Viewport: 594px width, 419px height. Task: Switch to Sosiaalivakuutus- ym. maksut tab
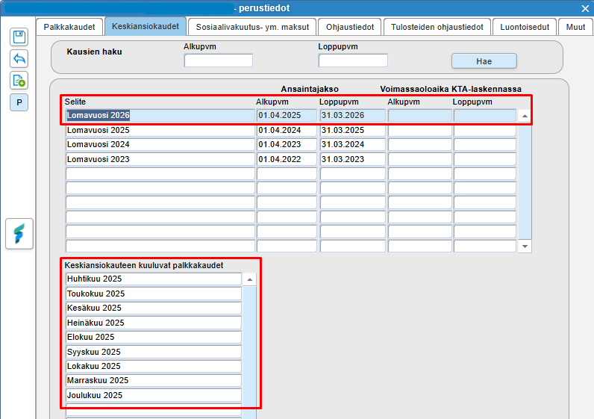(251, 27)
